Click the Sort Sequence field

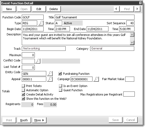tap(130, 23)
